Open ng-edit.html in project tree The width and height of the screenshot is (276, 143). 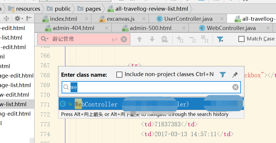15,114
